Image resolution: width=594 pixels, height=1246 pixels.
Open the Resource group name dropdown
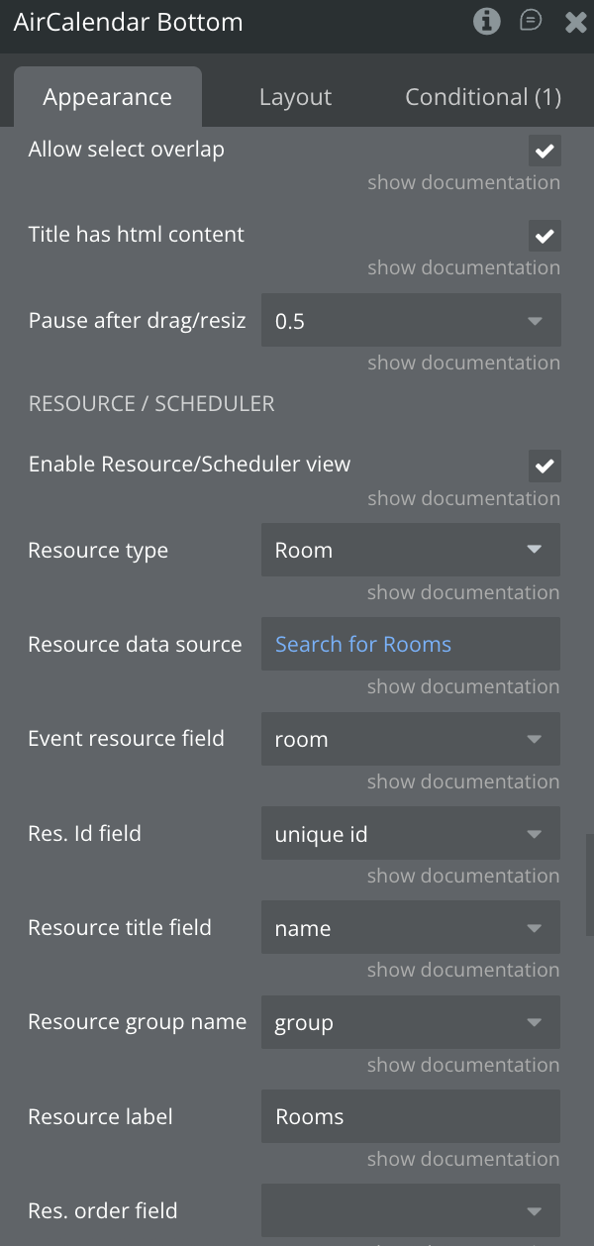click(x=411, y=1022)
